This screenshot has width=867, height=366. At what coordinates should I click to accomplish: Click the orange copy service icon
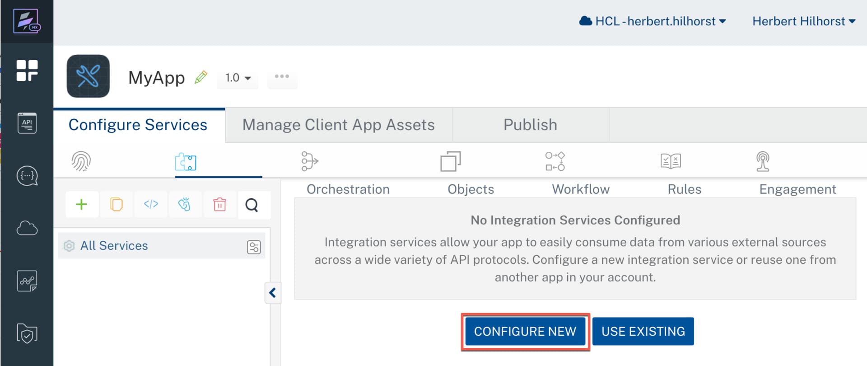[116, 205]
